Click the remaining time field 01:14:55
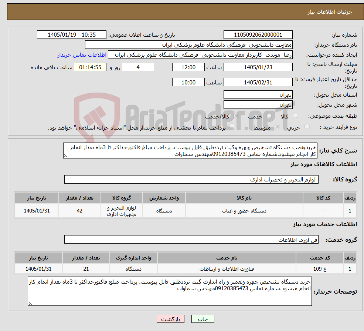Viewport: 364px width, 331px height. pos(90,67)
